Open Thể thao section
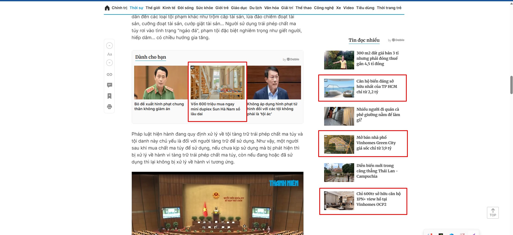 pyautogui.click(x=303, y=8)
